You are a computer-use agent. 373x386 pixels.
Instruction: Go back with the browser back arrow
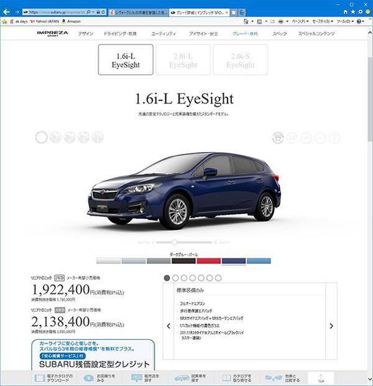click(x=6, y=12)
